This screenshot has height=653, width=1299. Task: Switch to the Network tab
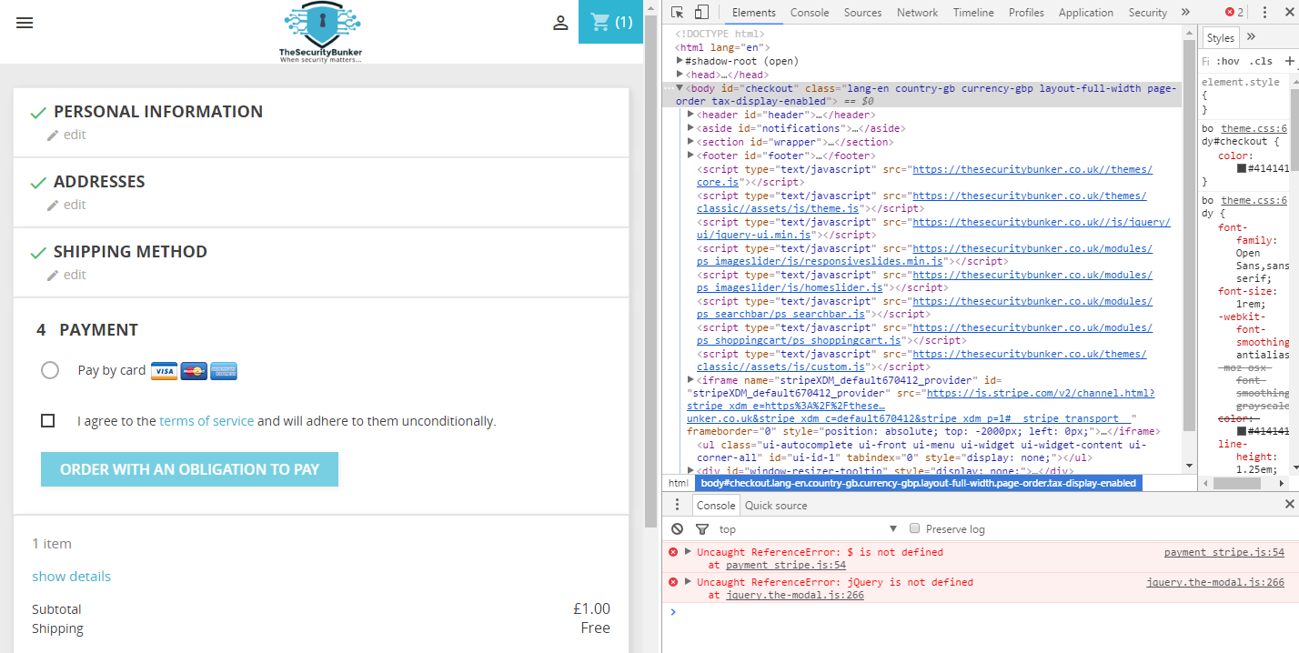(x=917, y=12)
